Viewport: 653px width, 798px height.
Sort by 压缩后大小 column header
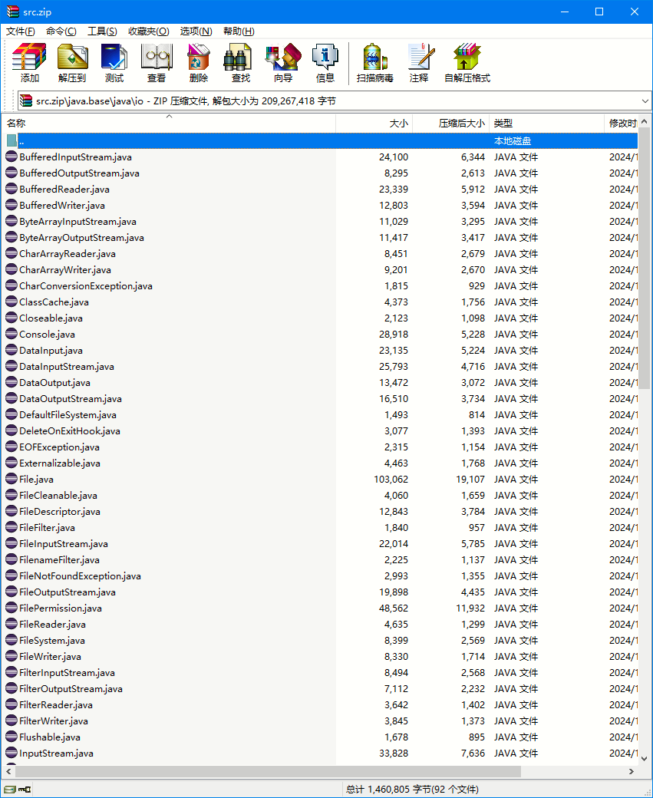coord(461,124)
